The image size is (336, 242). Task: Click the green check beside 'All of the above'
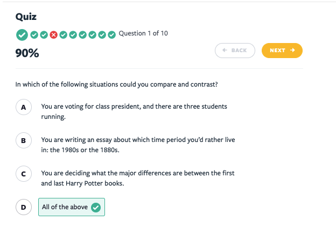(96, 208)
